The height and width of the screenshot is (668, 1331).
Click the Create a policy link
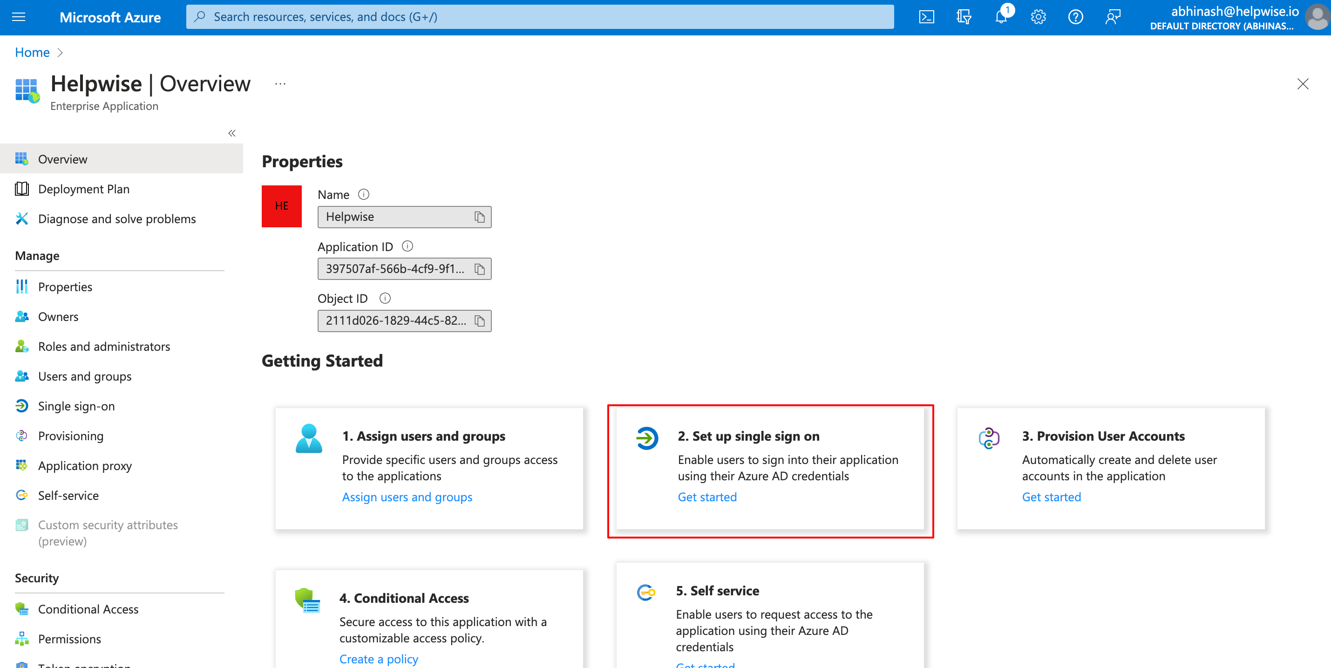pyautogui.click(x=379, y=659)
